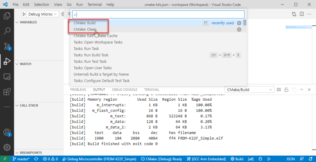Click the command palette input field
Image resolution: width=316 pixels, height=162 pixels.
coord(158,14)
